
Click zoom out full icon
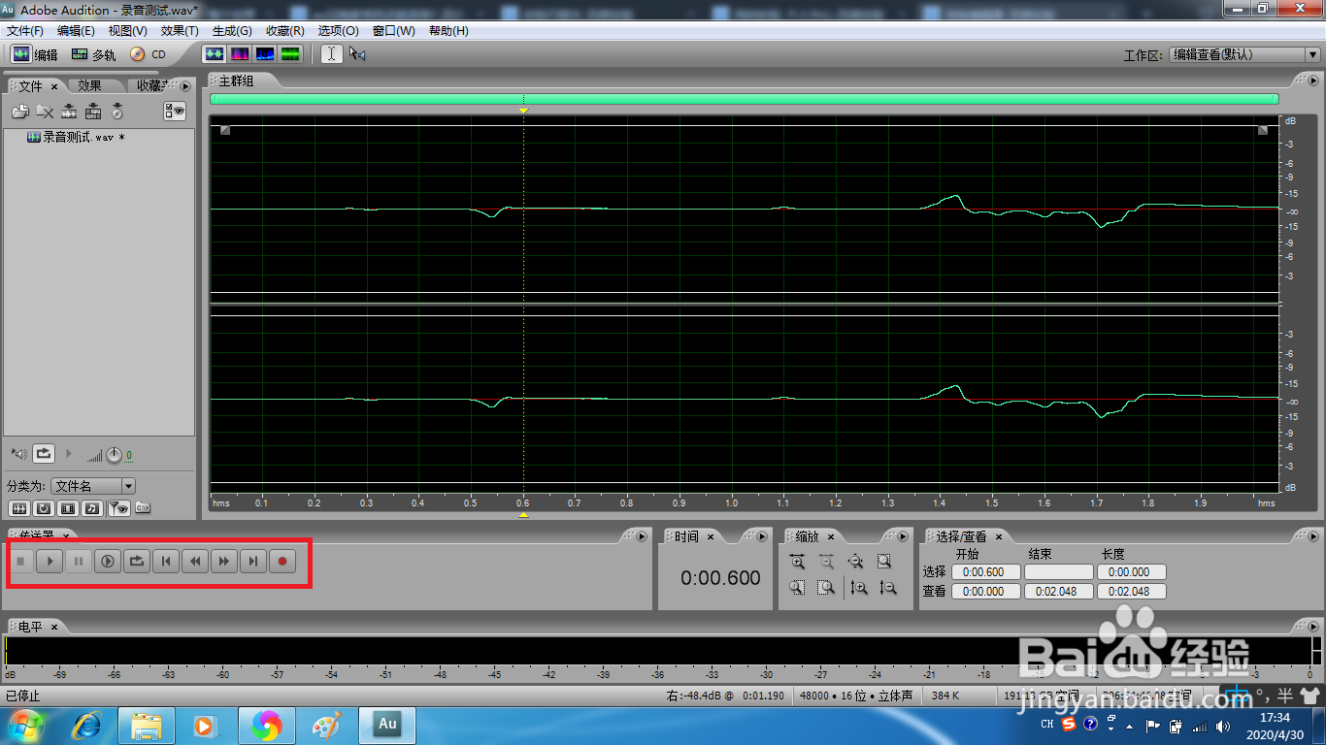(x=855, y=561)
